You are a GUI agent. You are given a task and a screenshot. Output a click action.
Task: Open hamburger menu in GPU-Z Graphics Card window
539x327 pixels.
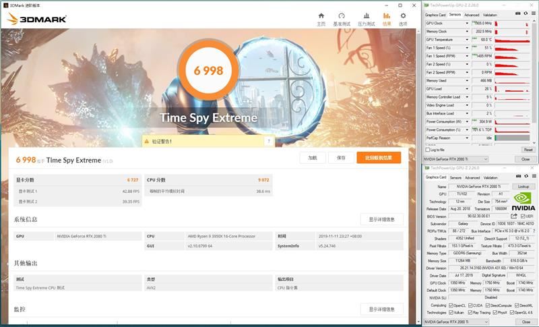534,176
